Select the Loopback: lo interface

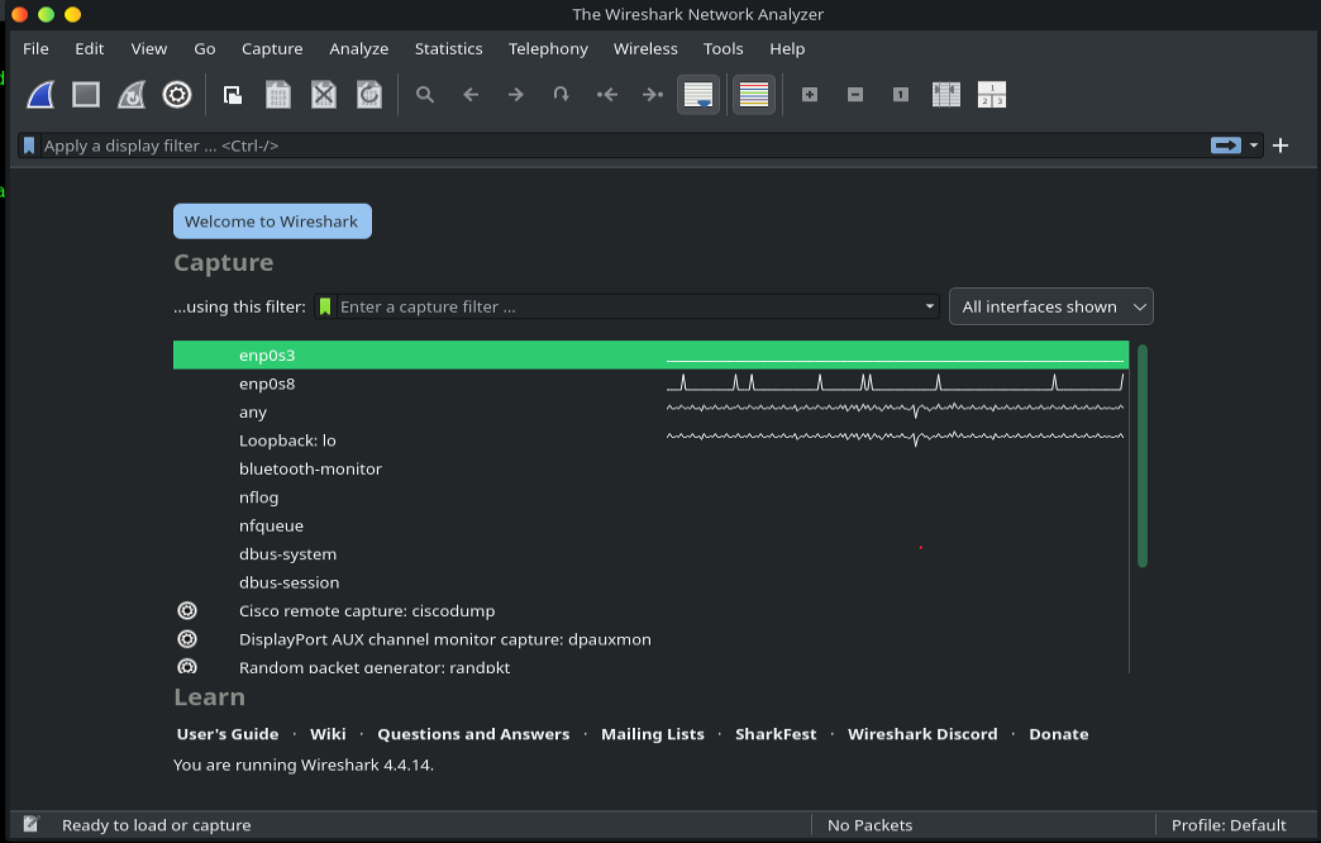651,440
